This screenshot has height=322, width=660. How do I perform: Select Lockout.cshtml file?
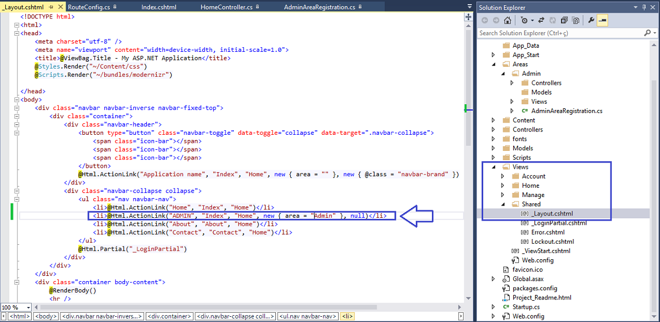click(x=552, y=241)
